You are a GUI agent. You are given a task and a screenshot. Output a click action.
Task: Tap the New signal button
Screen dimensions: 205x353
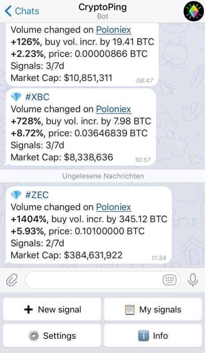coord(52,309)
